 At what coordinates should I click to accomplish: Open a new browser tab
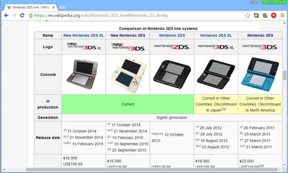click(x=63, y=7)
